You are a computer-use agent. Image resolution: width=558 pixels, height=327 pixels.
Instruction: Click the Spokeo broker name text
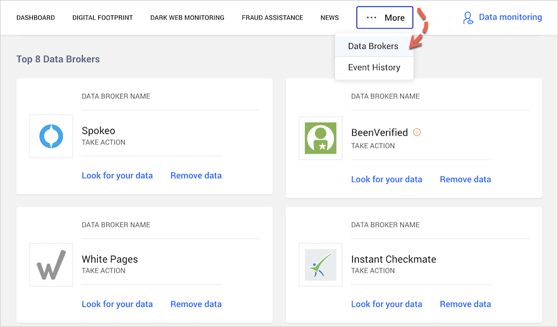98,131
